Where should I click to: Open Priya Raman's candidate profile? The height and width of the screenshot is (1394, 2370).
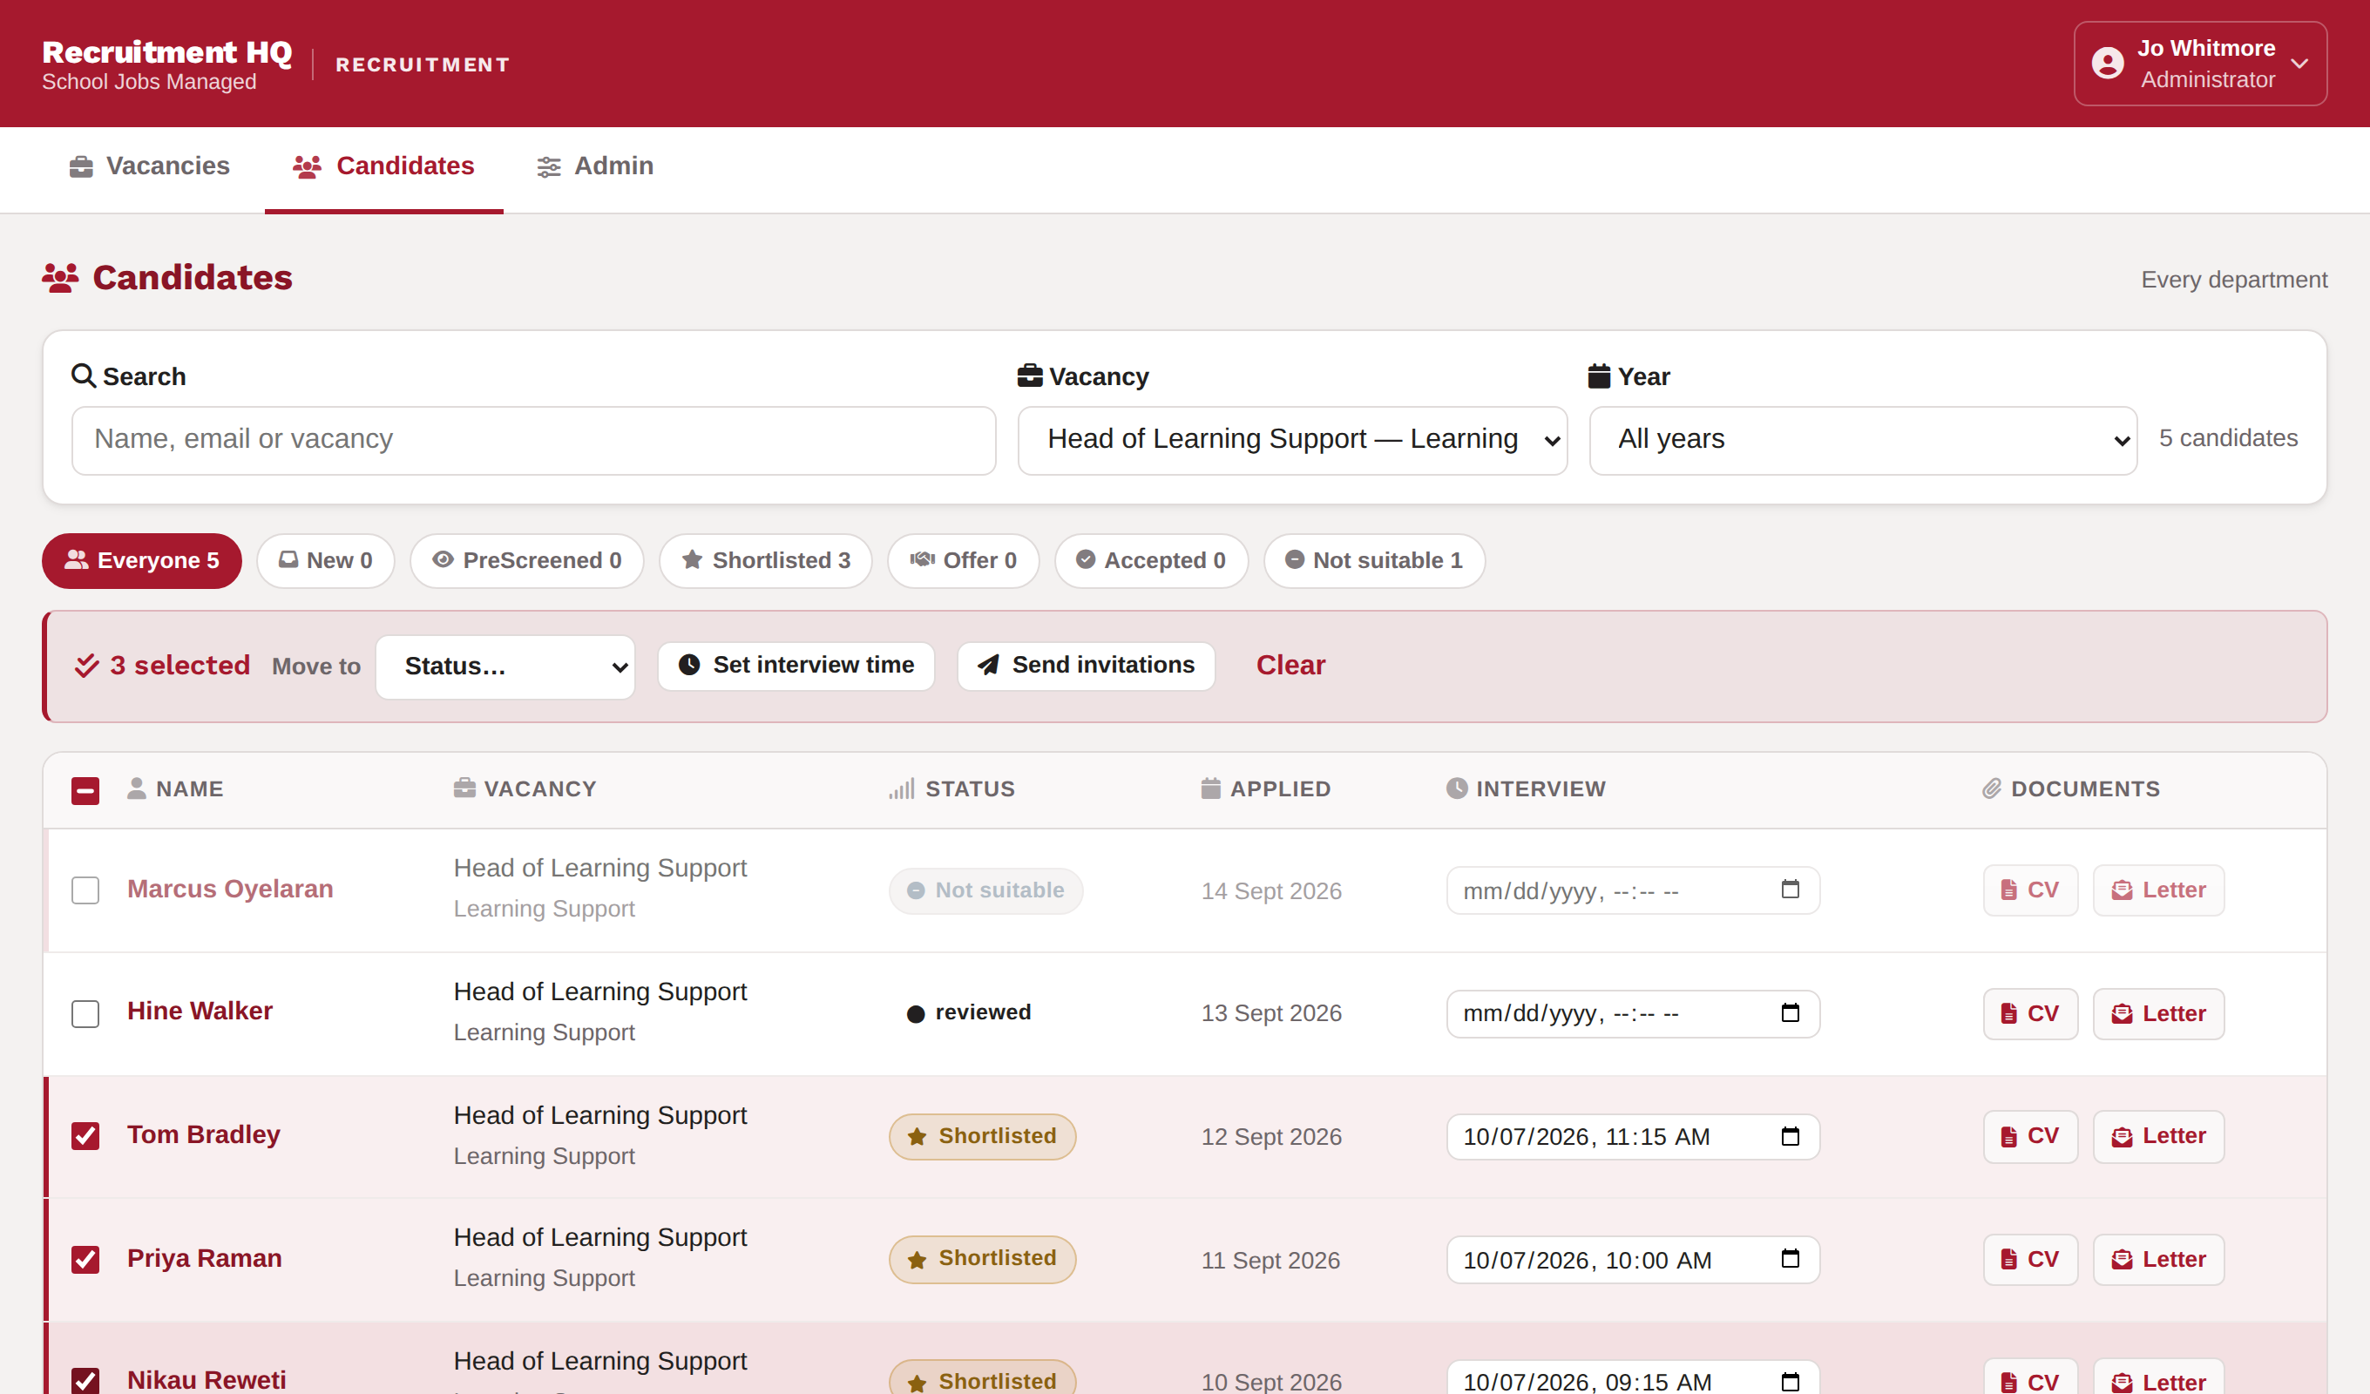pyautogui.click(x=205, y=1259)
